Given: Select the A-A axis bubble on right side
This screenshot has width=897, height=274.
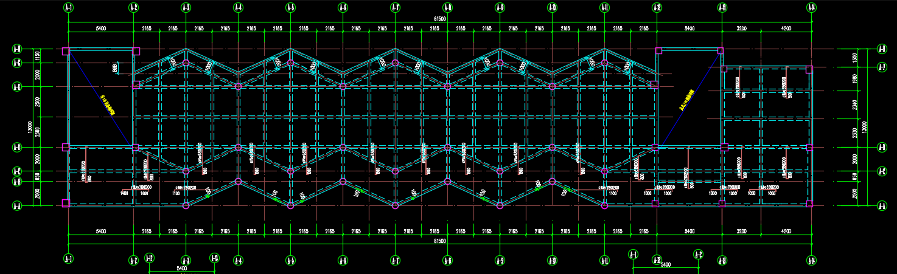Looking at the screenshot, I should 882,207.
